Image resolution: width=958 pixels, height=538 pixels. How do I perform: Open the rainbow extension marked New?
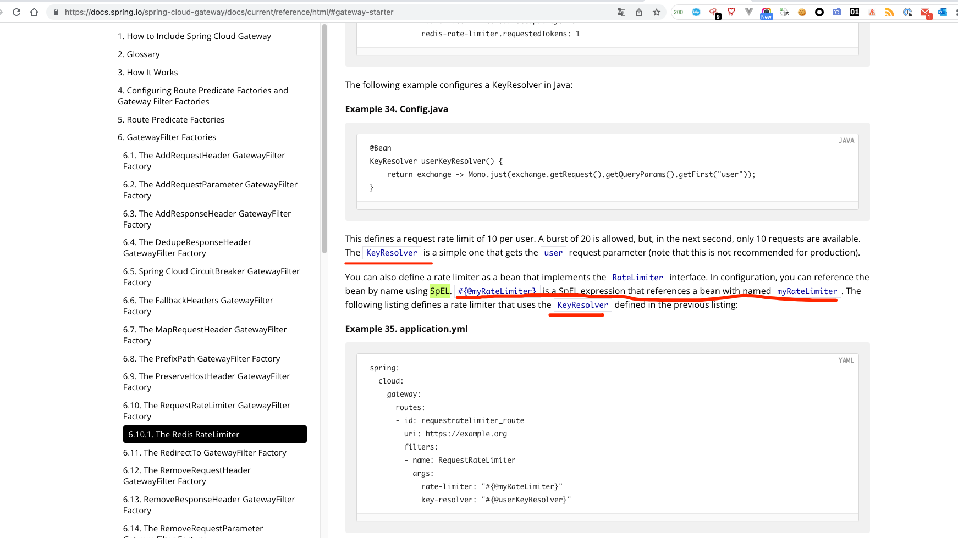[x=767, y=13]
